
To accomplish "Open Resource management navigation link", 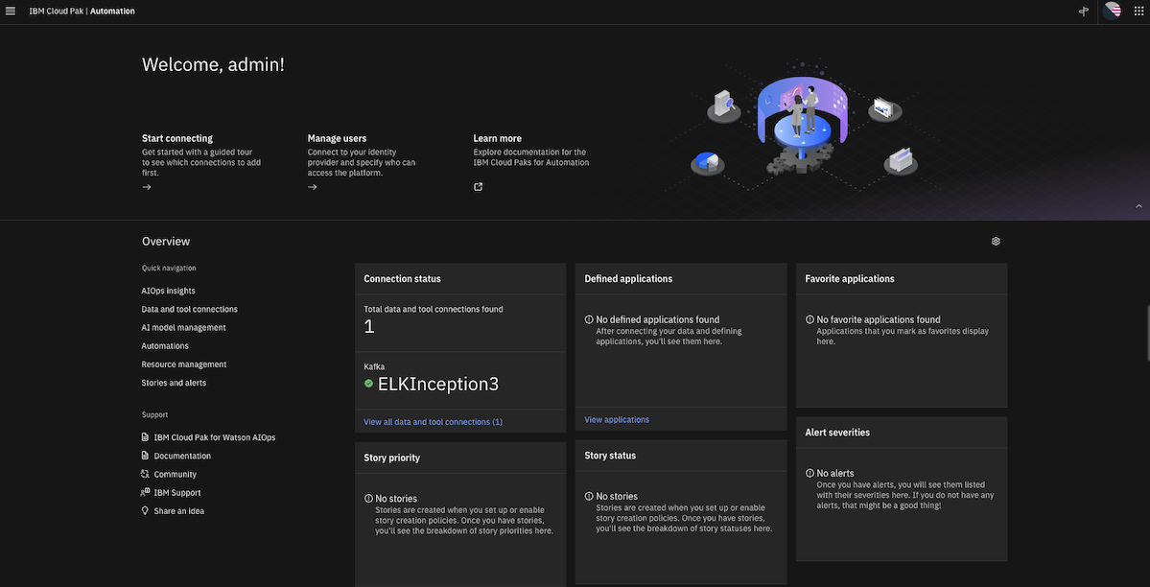I will [183, 364].
